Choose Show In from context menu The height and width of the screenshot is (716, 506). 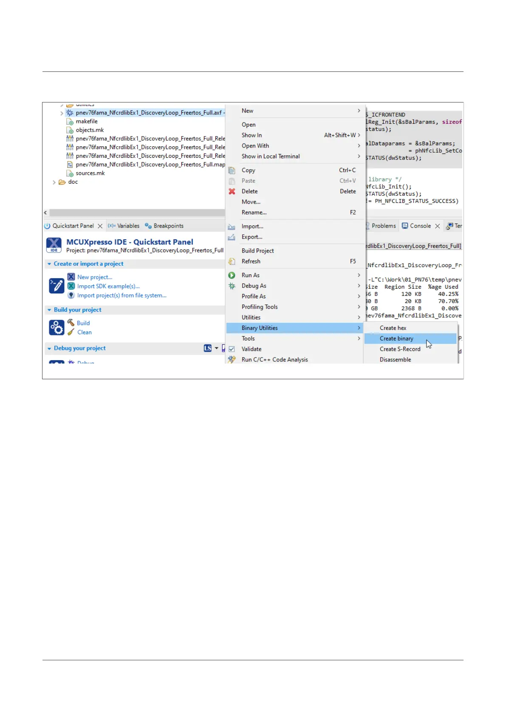pyautogui.click(x=296, y=135)
